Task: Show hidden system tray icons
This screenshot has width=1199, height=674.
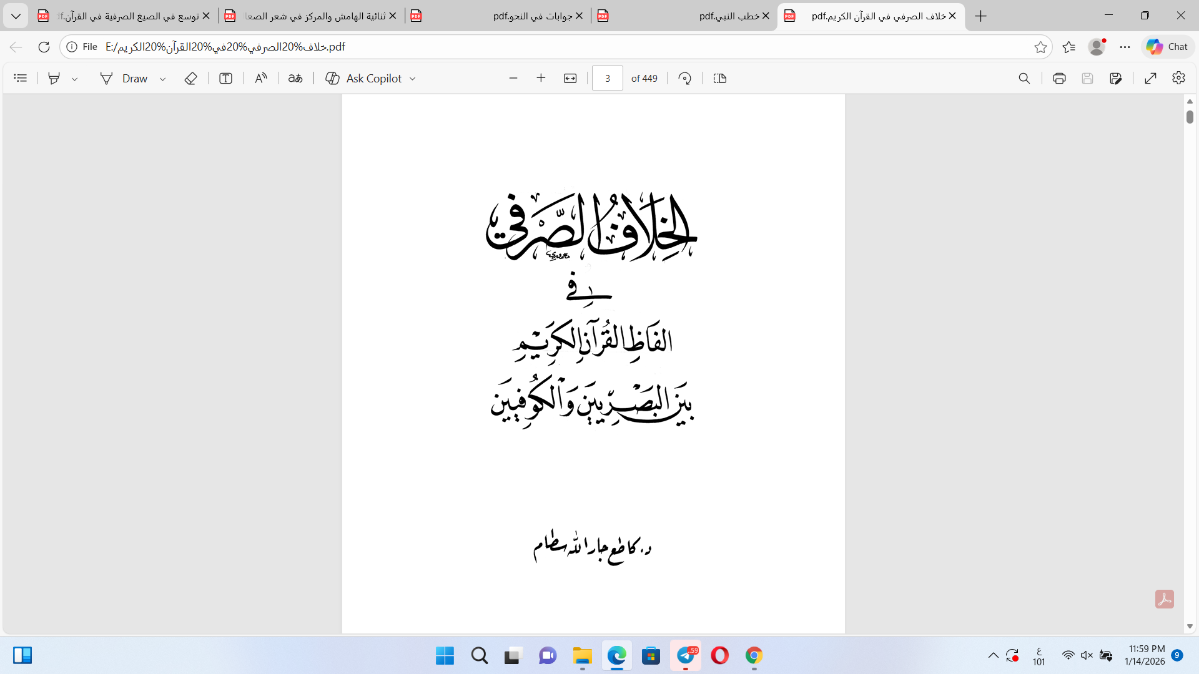Action: 993,655
